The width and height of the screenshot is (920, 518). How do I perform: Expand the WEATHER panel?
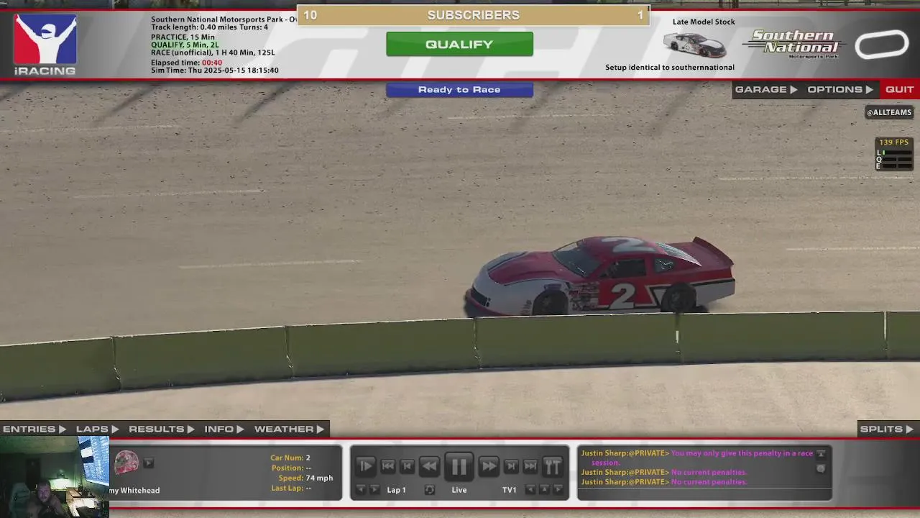click(x=289, y=429)
